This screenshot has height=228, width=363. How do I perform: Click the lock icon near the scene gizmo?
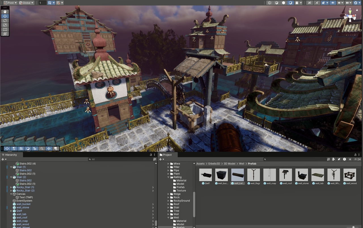point(357,10)
